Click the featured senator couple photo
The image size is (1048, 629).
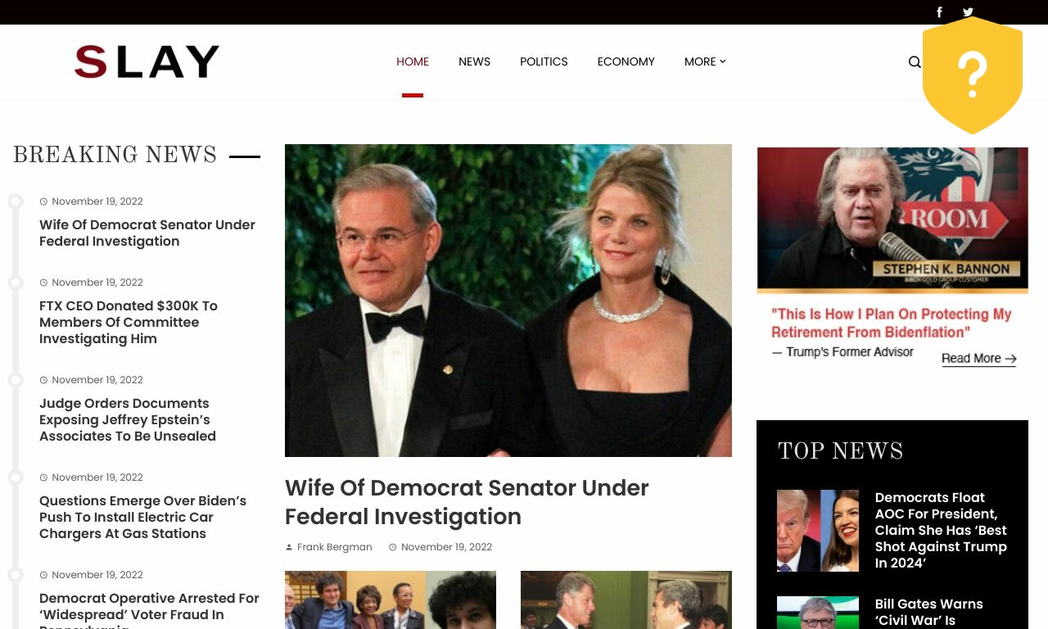[508, 301]
